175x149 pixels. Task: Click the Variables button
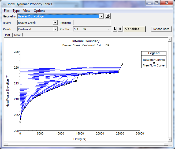(134, 29)
